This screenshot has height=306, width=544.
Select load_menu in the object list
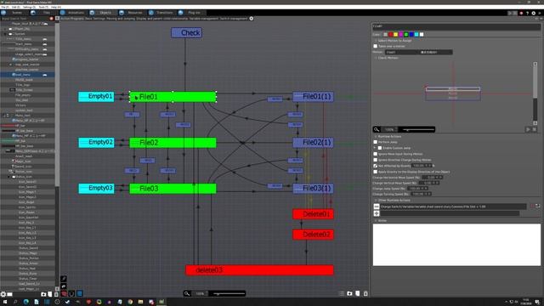point(27,75)
